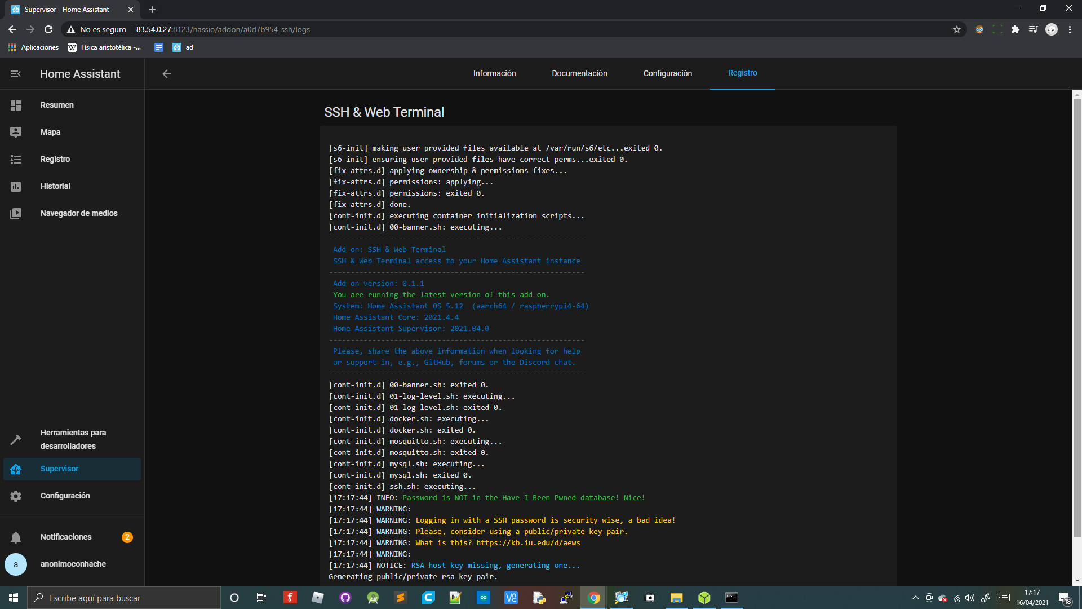
Task: Open Navegador de medios
Action: pos(79,213)
